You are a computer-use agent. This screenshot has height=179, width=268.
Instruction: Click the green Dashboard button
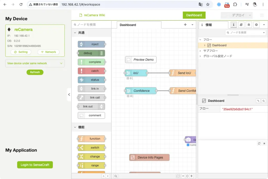coord(194,15)
